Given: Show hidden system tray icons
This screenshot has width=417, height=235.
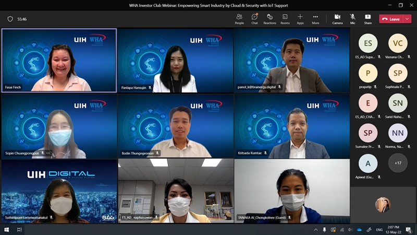Looking at the screenshot, I should [x=315, y=230].
